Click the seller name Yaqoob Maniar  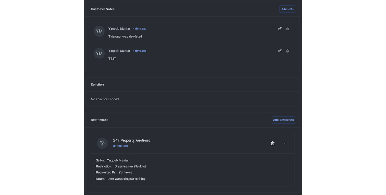click(x=118, y=160)
